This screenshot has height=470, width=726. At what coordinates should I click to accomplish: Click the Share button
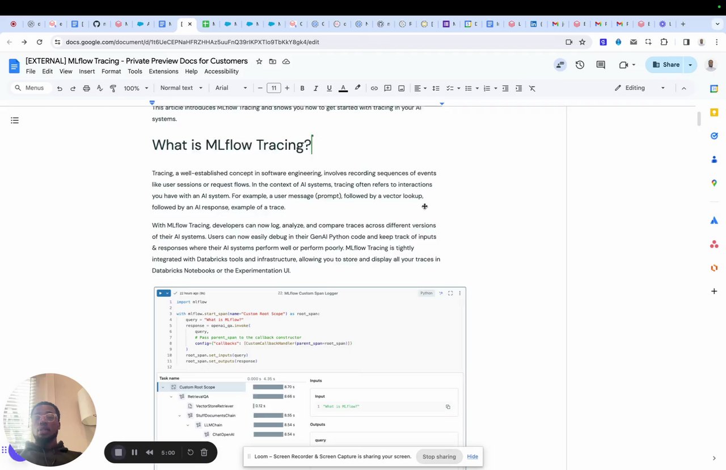pos(665,65)
